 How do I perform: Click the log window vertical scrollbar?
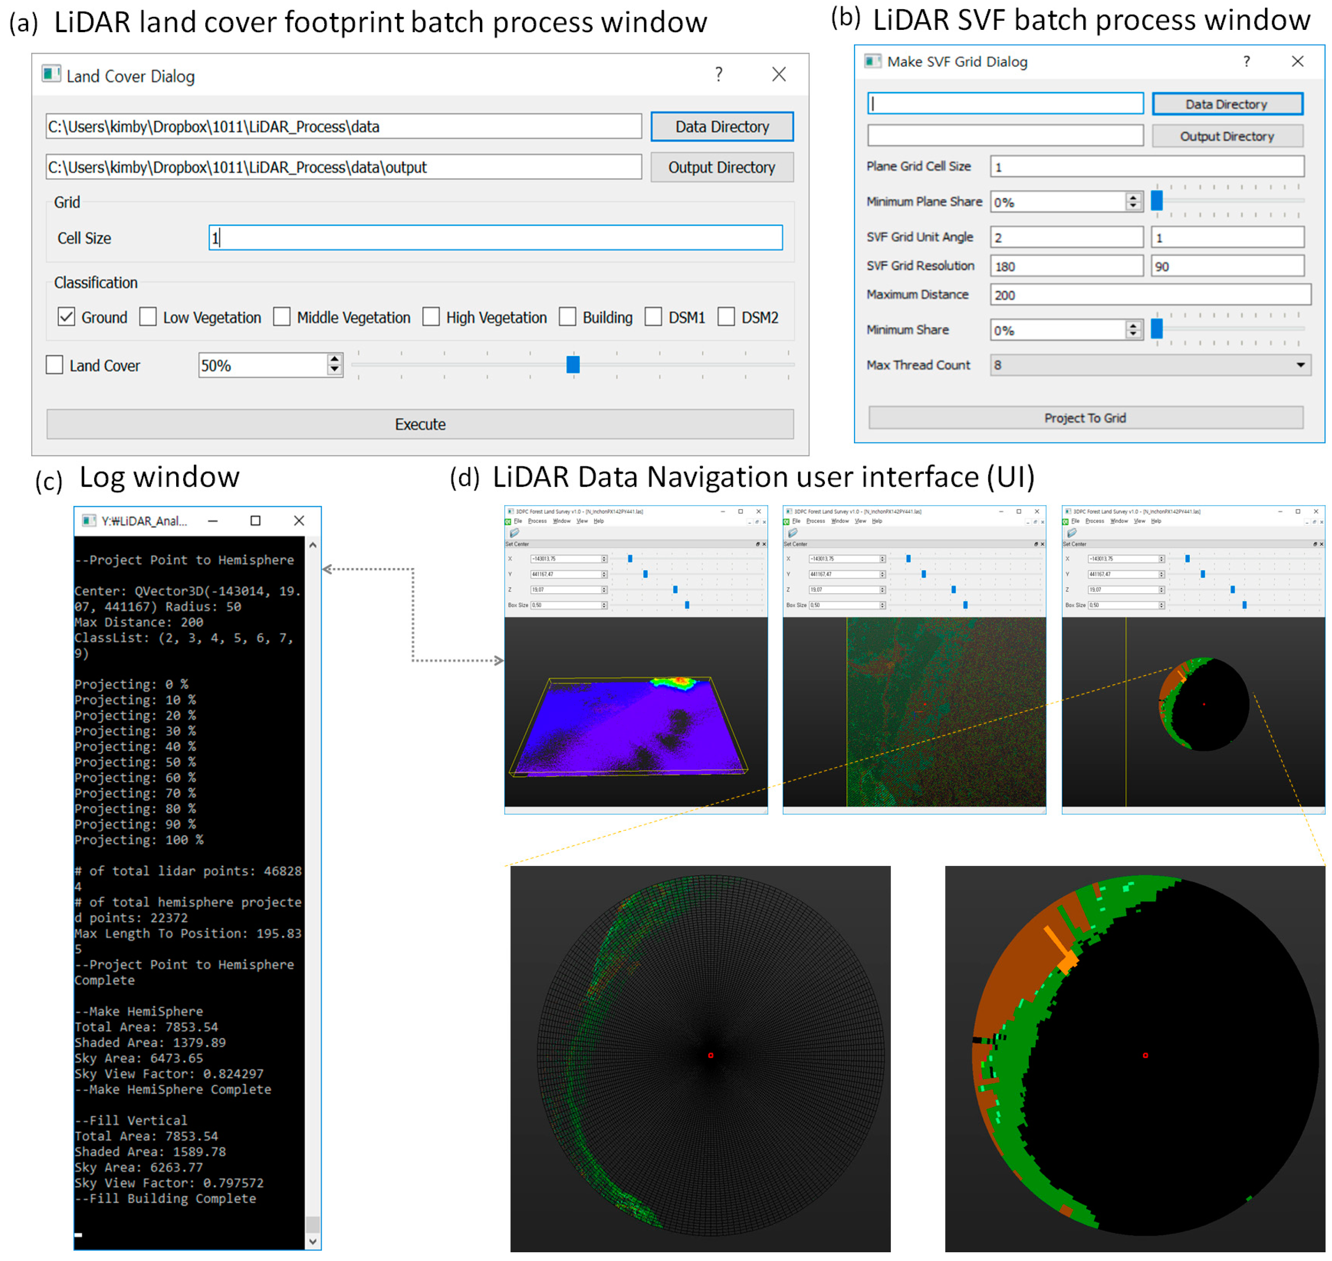pyautogui.click(x=313, y=874)
